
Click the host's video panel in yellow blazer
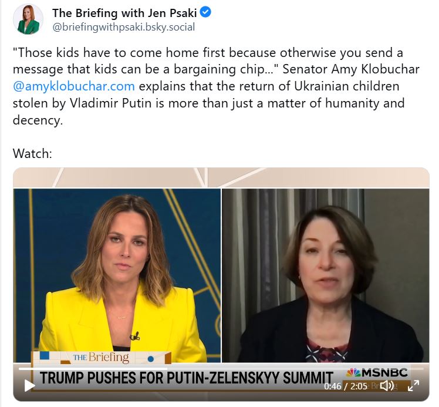117,275
